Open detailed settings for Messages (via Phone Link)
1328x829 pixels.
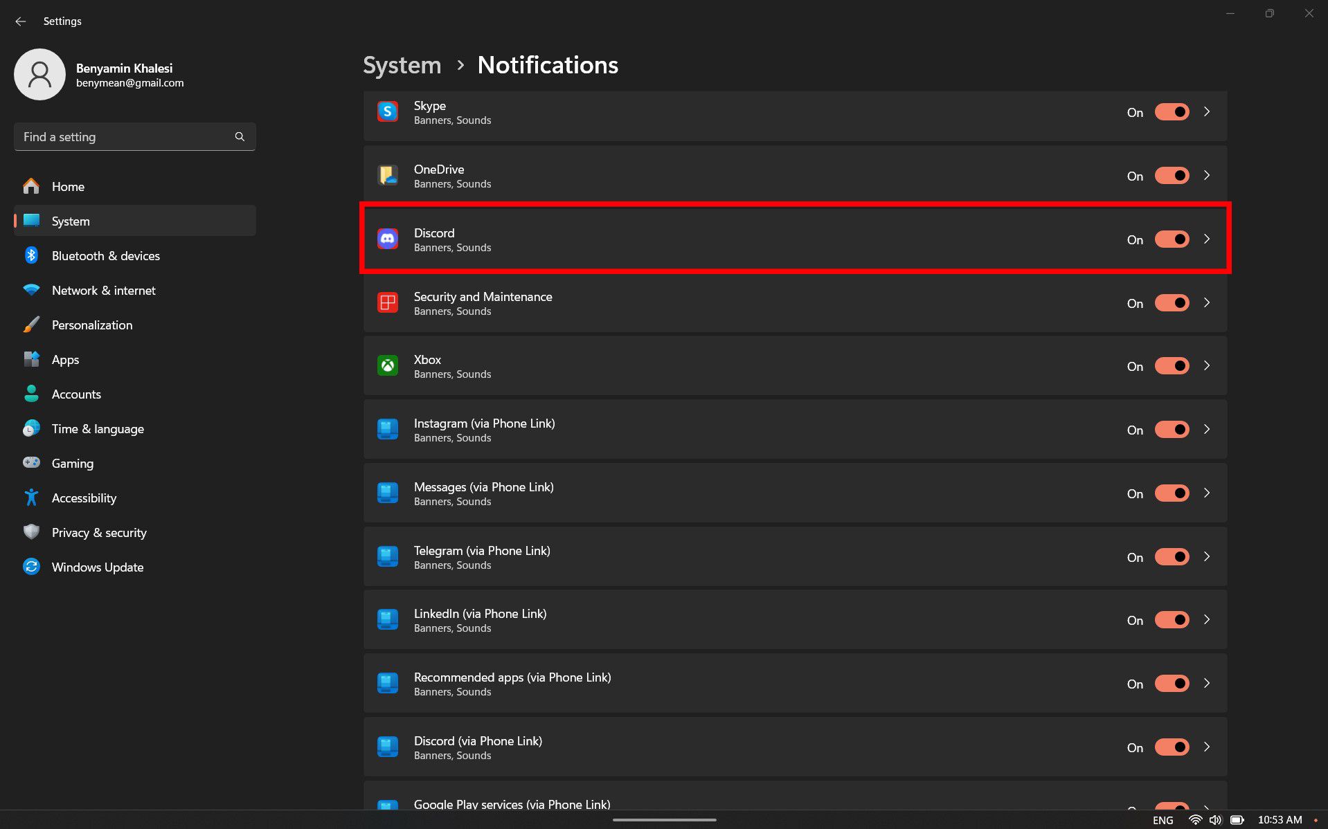1207,493
